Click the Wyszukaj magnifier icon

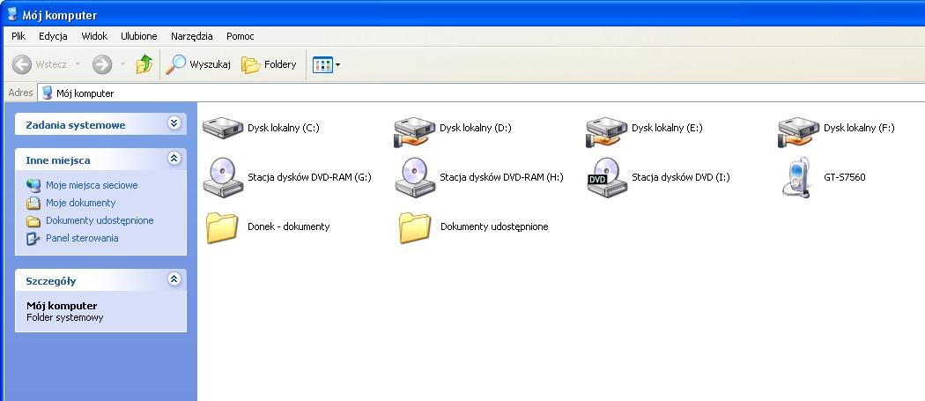(x=175, y=64)
